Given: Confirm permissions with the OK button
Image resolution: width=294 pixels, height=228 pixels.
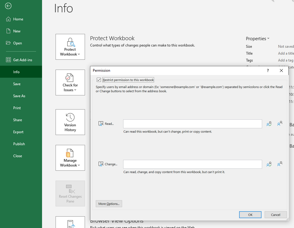Looking at the screenshot, I should pyautogui.click(x=250, y=214).
